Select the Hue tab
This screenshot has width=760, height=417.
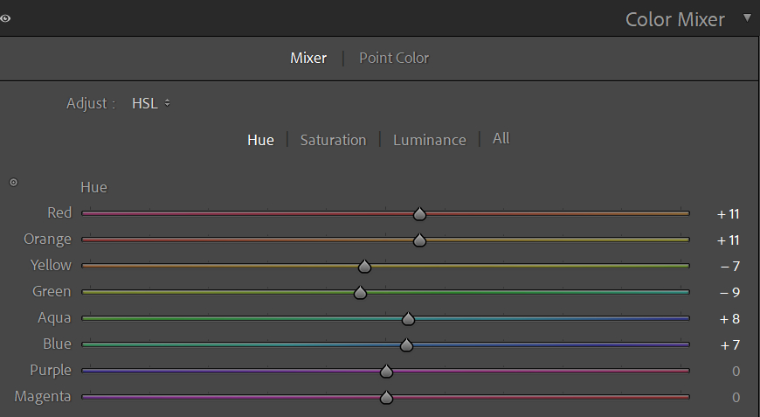tap(261, 140)
